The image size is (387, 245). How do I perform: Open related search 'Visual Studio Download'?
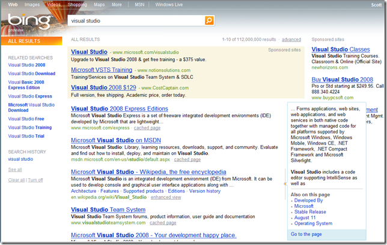(x=32, y=73)
